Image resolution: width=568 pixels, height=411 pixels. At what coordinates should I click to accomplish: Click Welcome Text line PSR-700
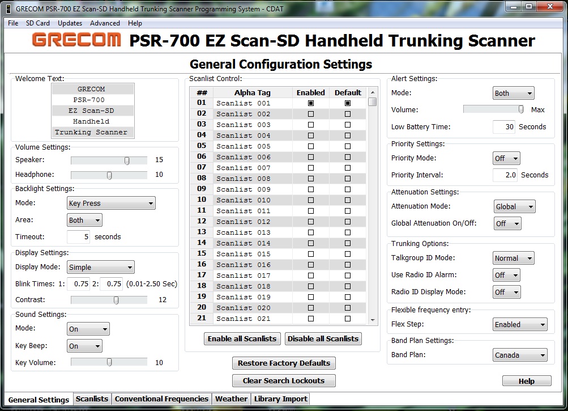[93, 100]
